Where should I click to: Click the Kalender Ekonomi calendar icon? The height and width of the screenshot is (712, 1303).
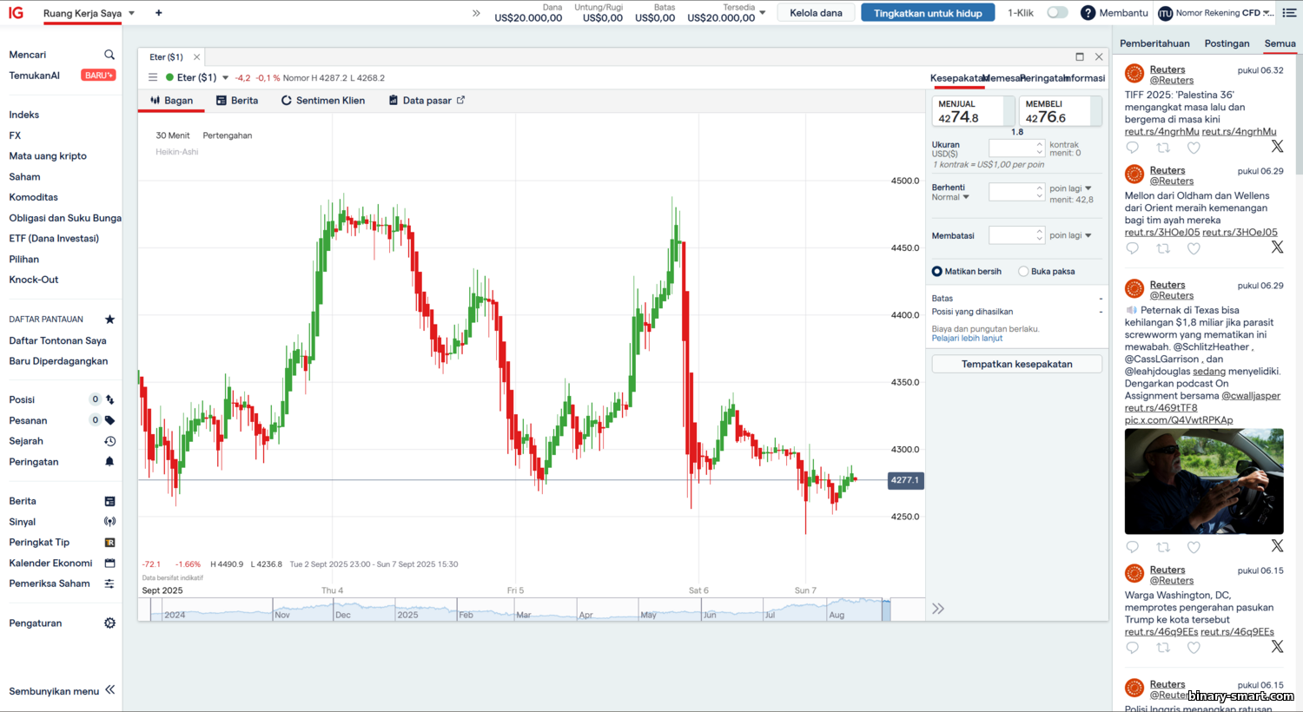click(x=109, y=563)
